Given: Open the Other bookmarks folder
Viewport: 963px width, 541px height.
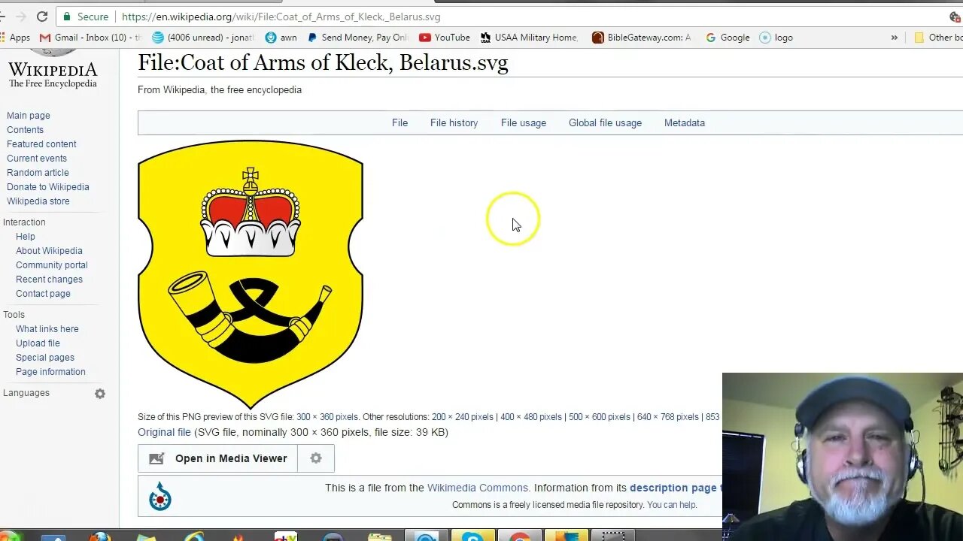Looking at the screenshot, I should tap(938, 38).
